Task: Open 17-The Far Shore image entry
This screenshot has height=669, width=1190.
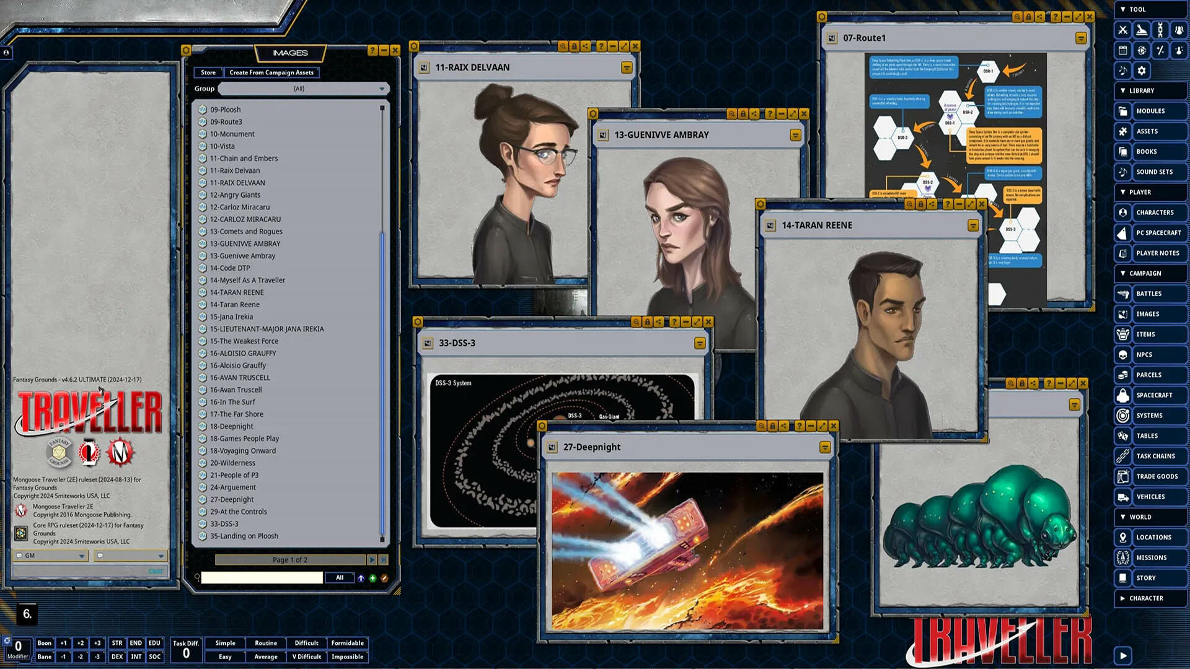Action: pyautogui.click(x=236, y=414)
